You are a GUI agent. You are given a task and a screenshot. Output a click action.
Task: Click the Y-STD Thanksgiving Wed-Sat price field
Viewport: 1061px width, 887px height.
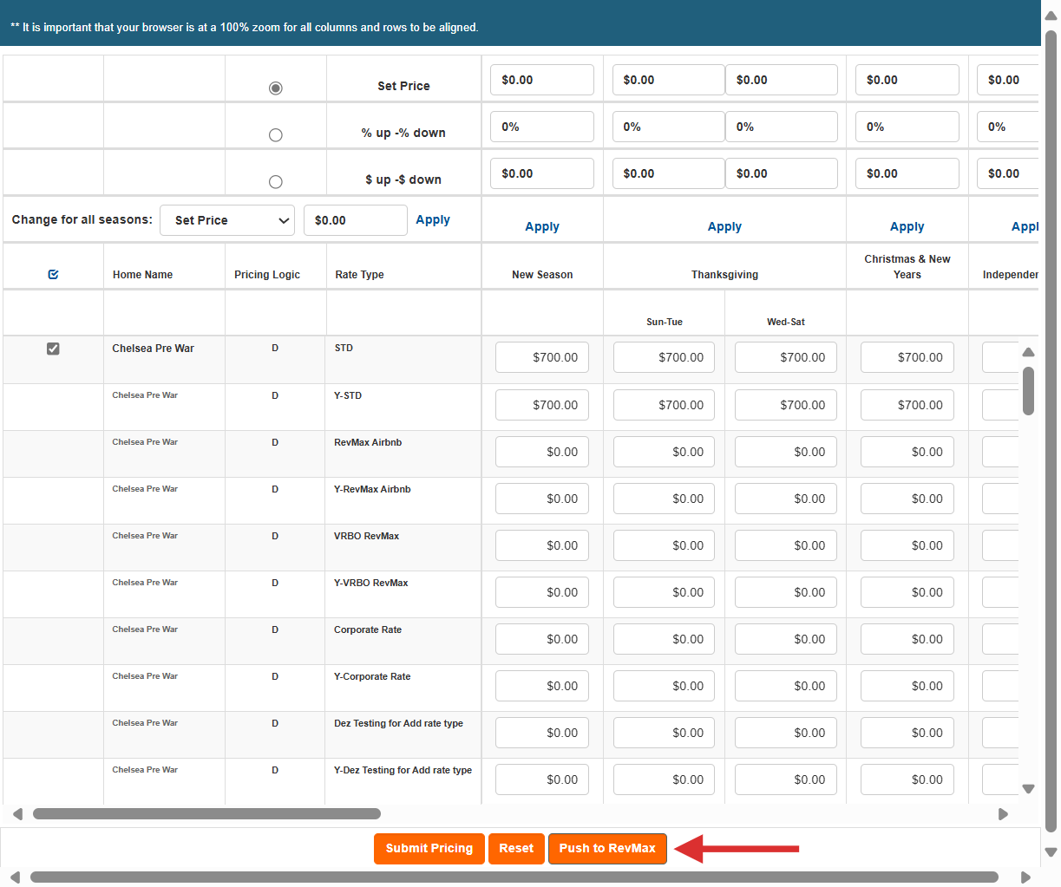point(786,405)
